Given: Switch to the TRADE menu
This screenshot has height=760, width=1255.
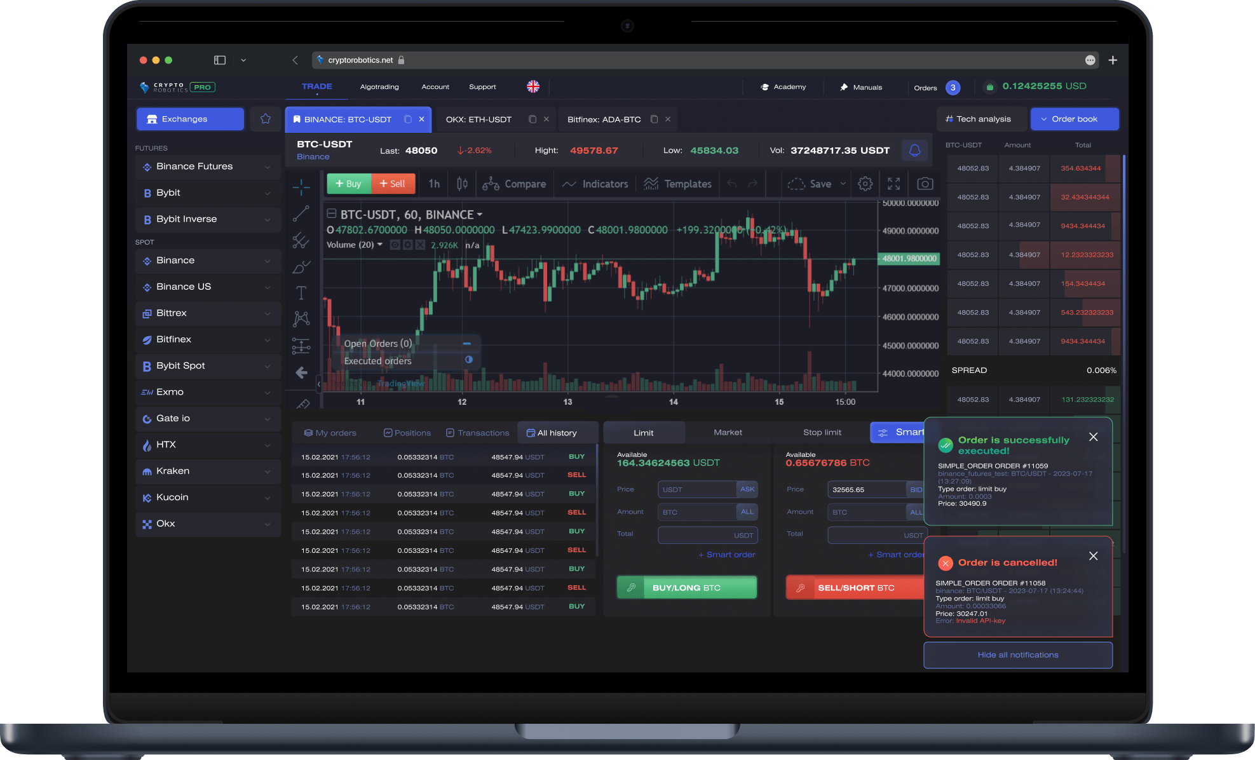Looking at the screenshot, I should [x=317, y=86].
